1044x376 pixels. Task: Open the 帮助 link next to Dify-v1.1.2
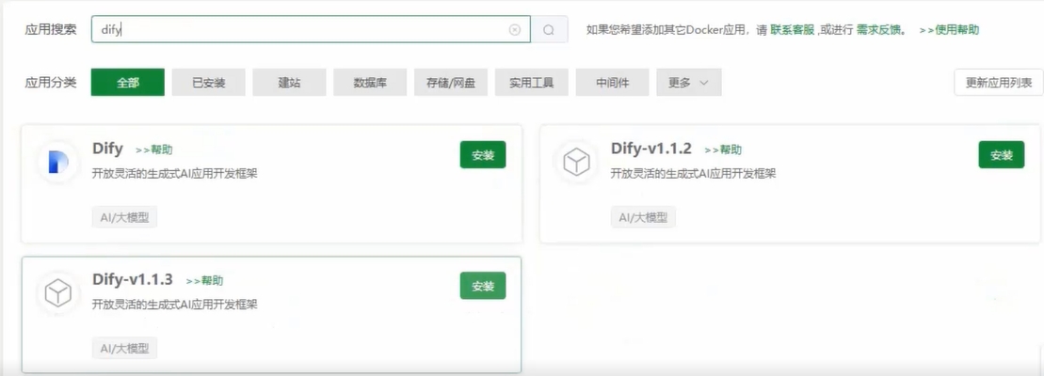pyautogui.click(x=723, y=150)
